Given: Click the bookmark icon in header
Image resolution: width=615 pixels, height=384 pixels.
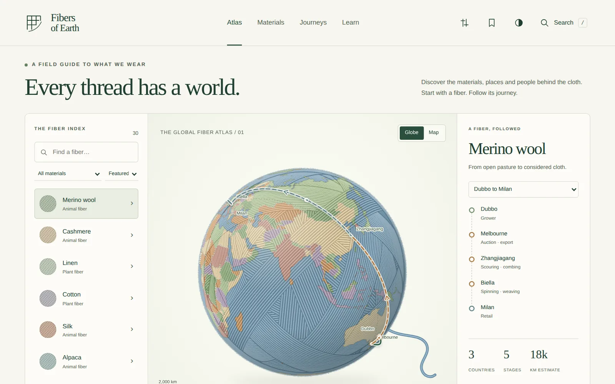Looking at the screenshot, I should click(492, 23).
